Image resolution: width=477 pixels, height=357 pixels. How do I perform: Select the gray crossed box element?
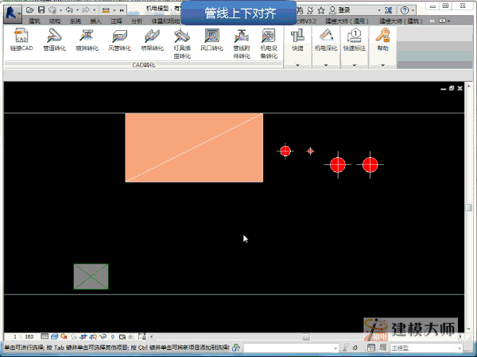click(x=91, y=276)
